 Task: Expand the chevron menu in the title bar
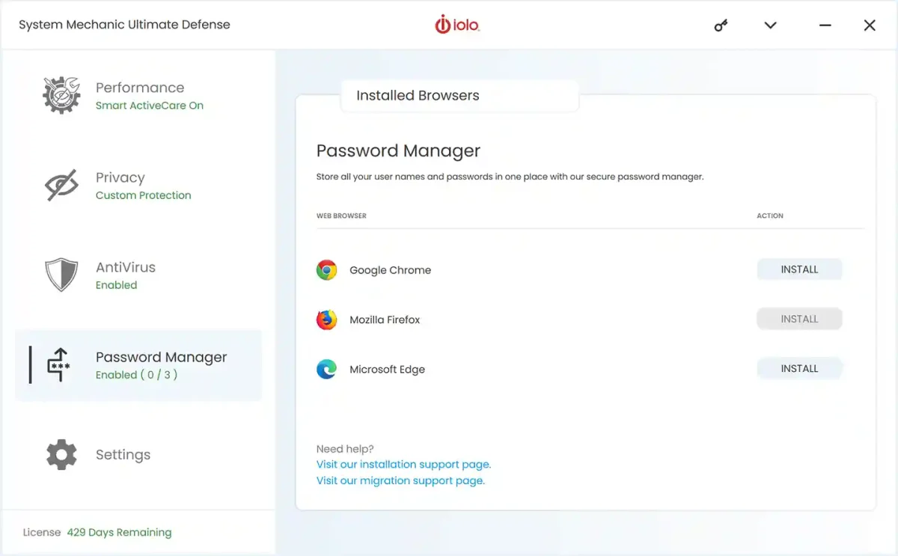pos(770,25)
